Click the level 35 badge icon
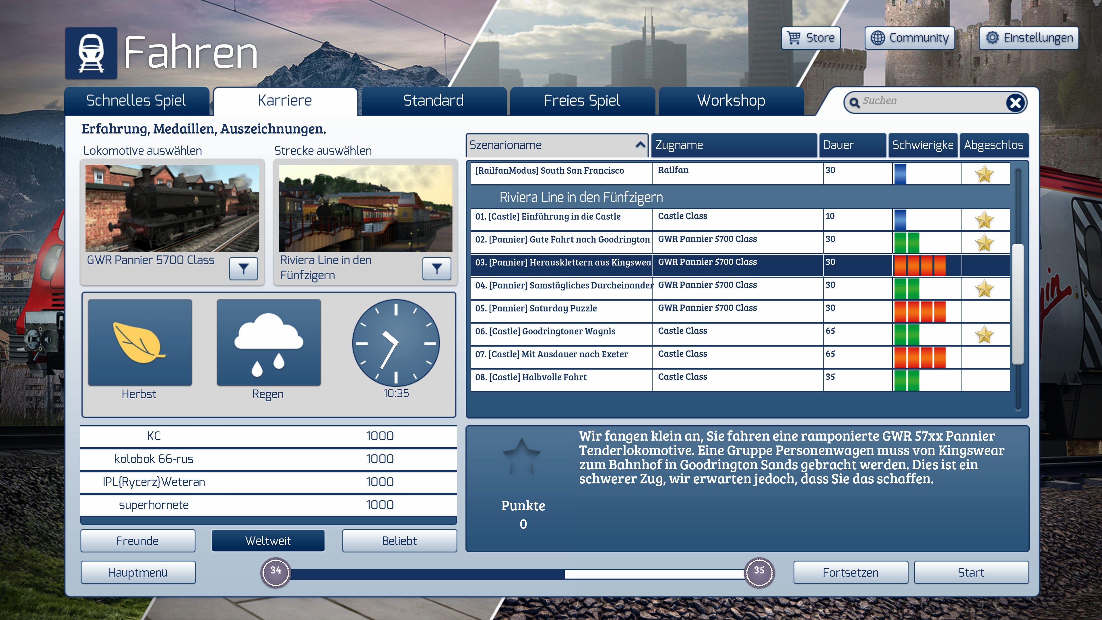 pos(759,572)
